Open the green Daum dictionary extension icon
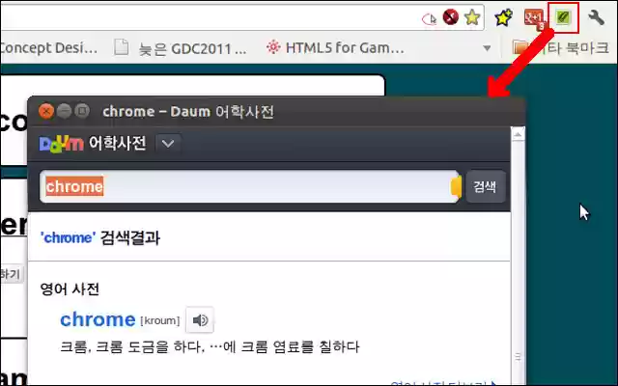The image size is (618, 386). point(563,17)
